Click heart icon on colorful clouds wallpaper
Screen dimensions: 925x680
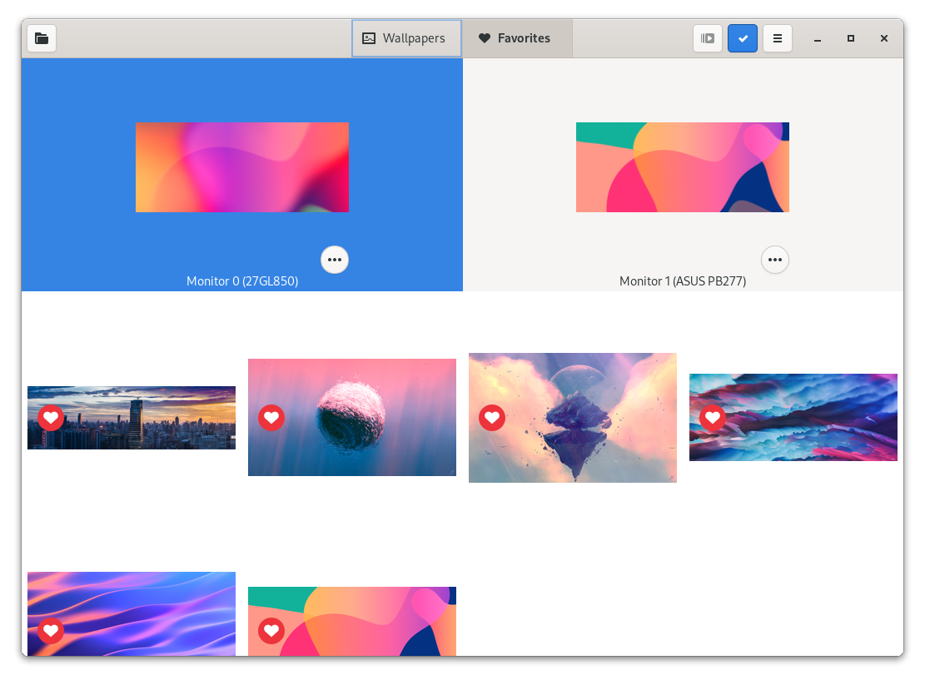coord(713,418)
